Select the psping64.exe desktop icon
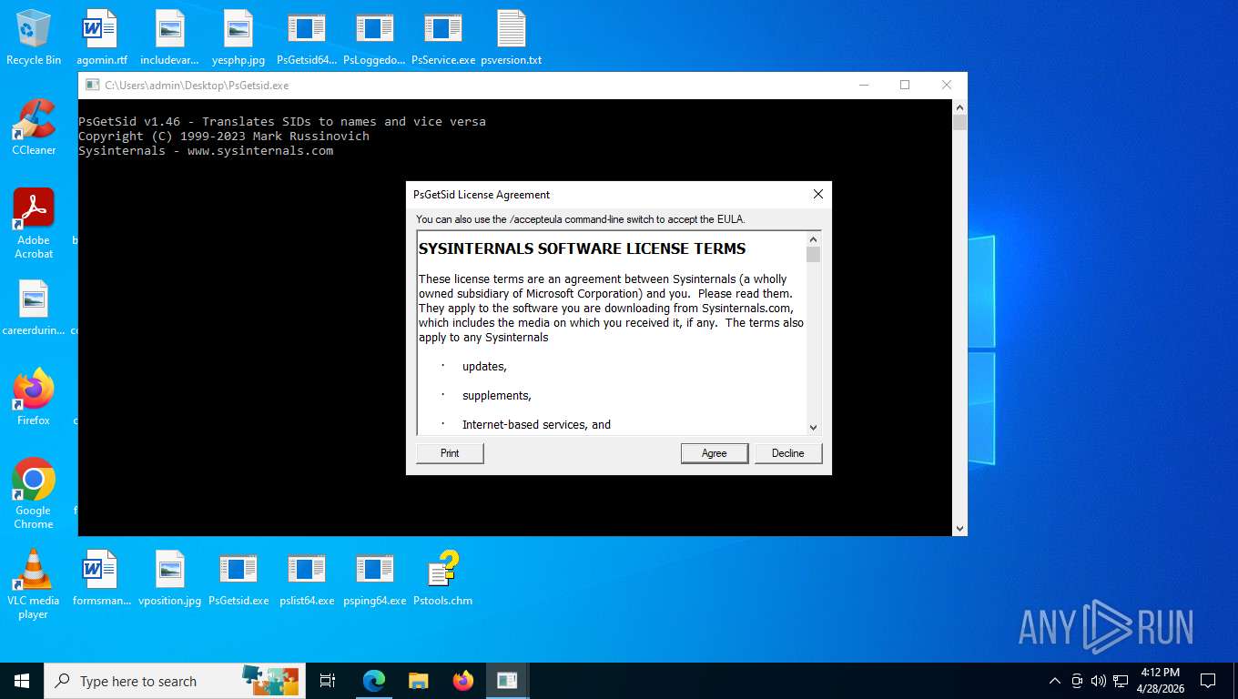The height and width of the screenshot is (699, 1238). 374,577
